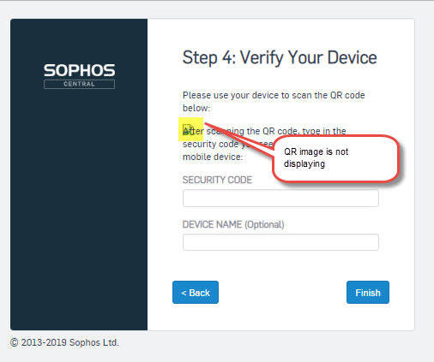Select the 'QR image is not displaying' callout
This screenshot has height=362, width=434.
[335, 158]
